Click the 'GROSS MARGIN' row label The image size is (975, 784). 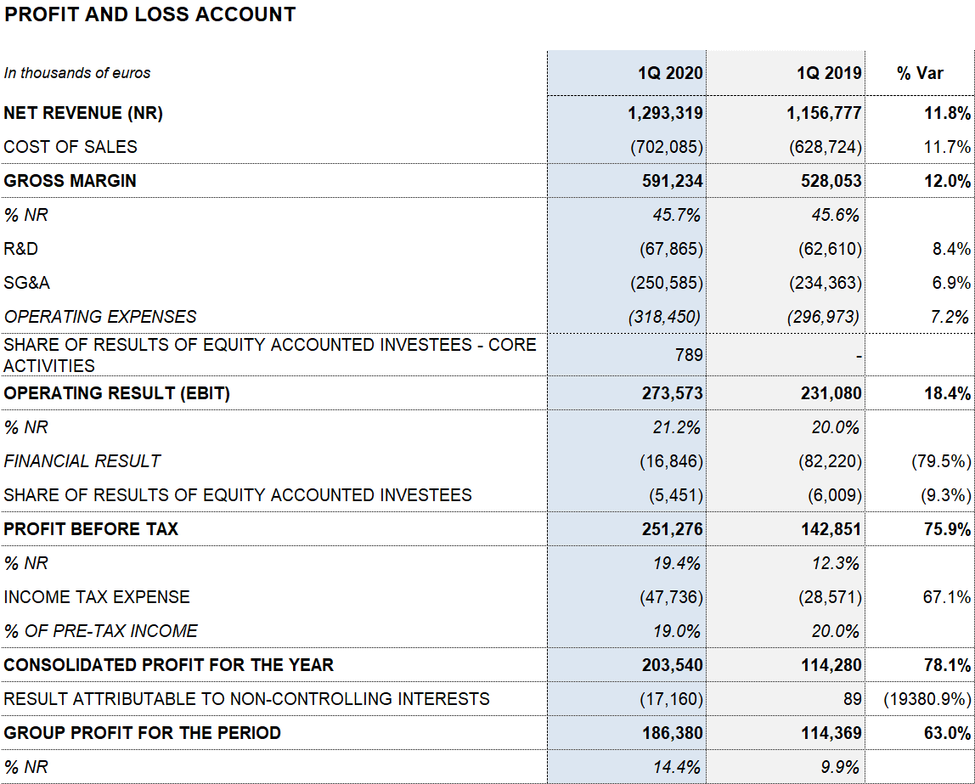tap(70, 181)
